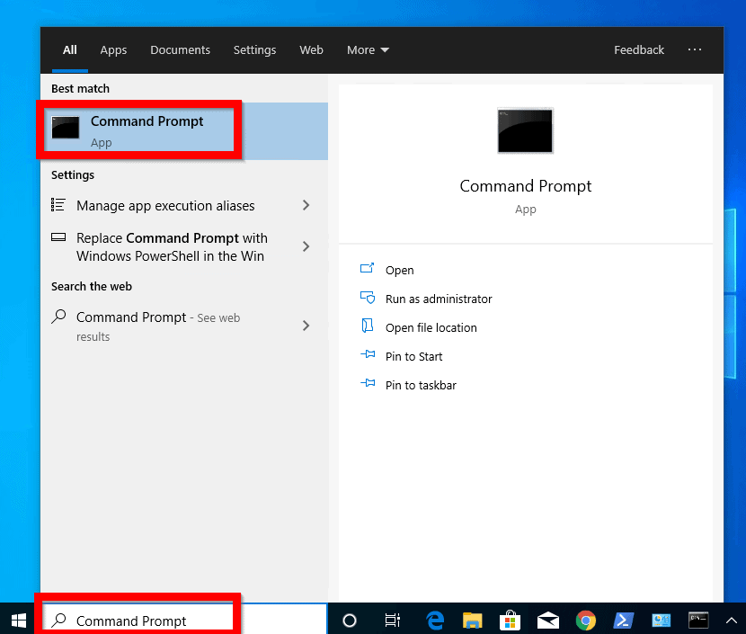The height and width of the screenshot is (634, 746).
Task: Open the Windows Start button
Action: [19, 621]
